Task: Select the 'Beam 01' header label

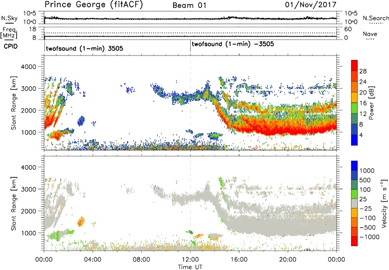Action: [x=189, y=5]
